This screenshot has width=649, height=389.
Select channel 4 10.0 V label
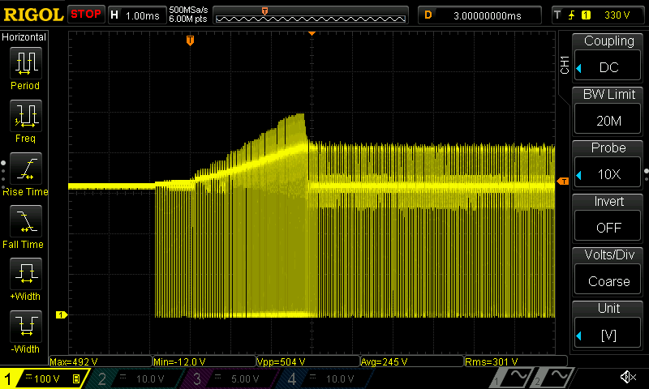(339, 379)
